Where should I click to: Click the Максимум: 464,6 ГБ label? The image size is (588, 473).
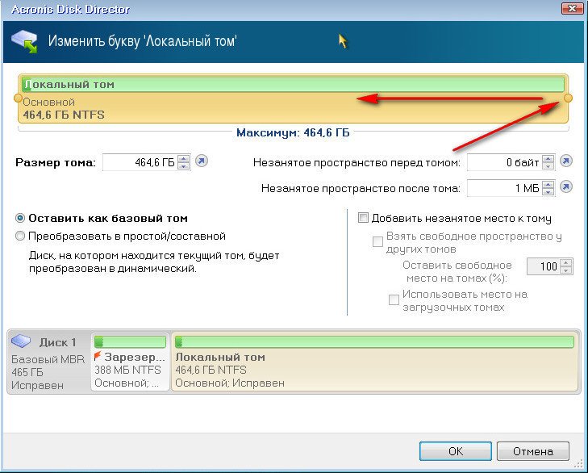pos(293,132)
